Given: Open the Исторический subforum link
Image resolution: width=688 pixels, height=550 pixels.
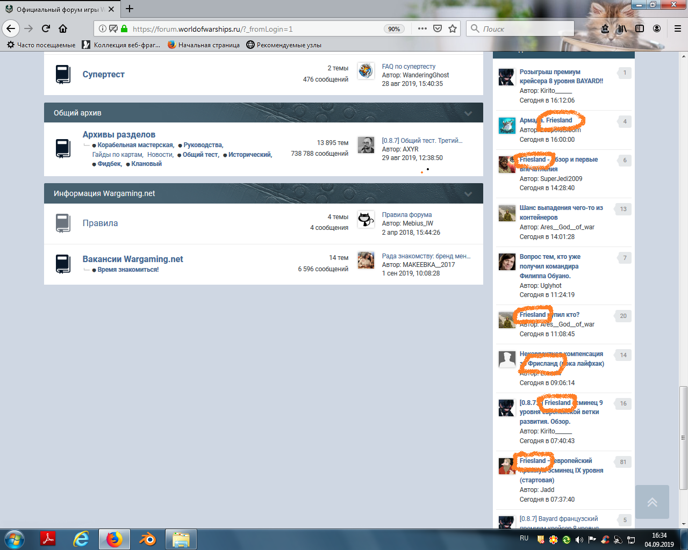Looking at the screenshot, I should click(x=250, y=155).
